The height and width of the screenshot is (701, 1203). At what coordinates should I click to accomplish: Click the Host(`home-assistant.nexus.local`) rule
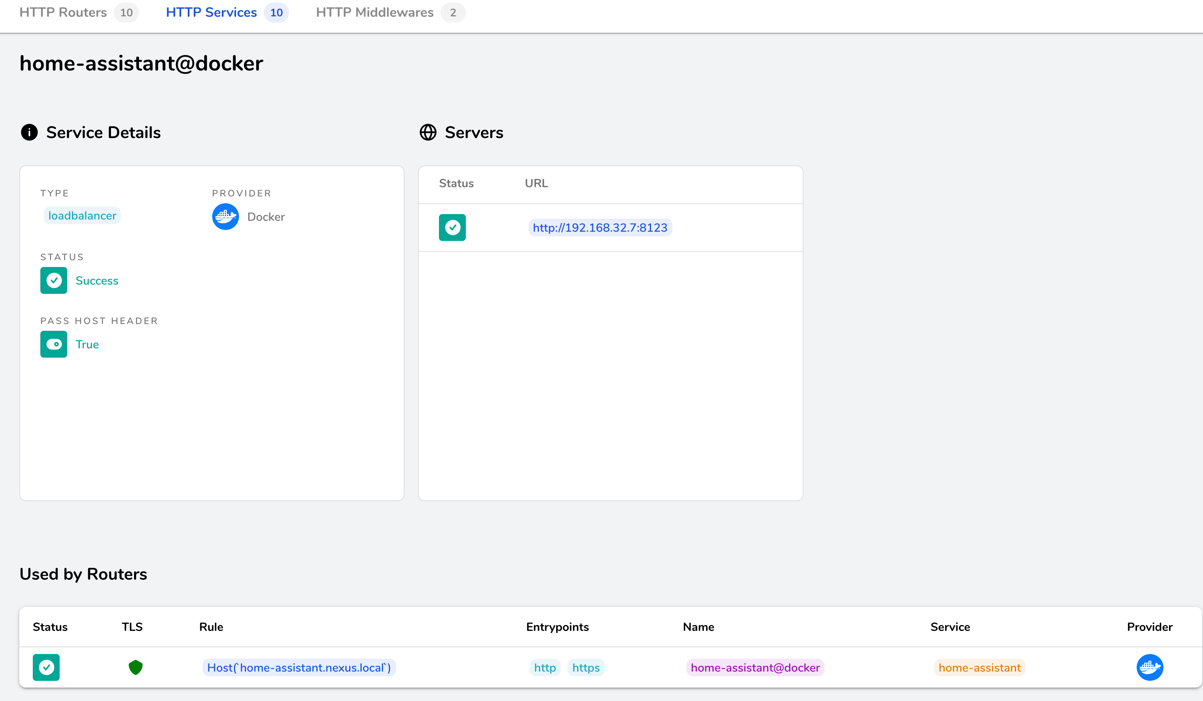coord(299,667)
